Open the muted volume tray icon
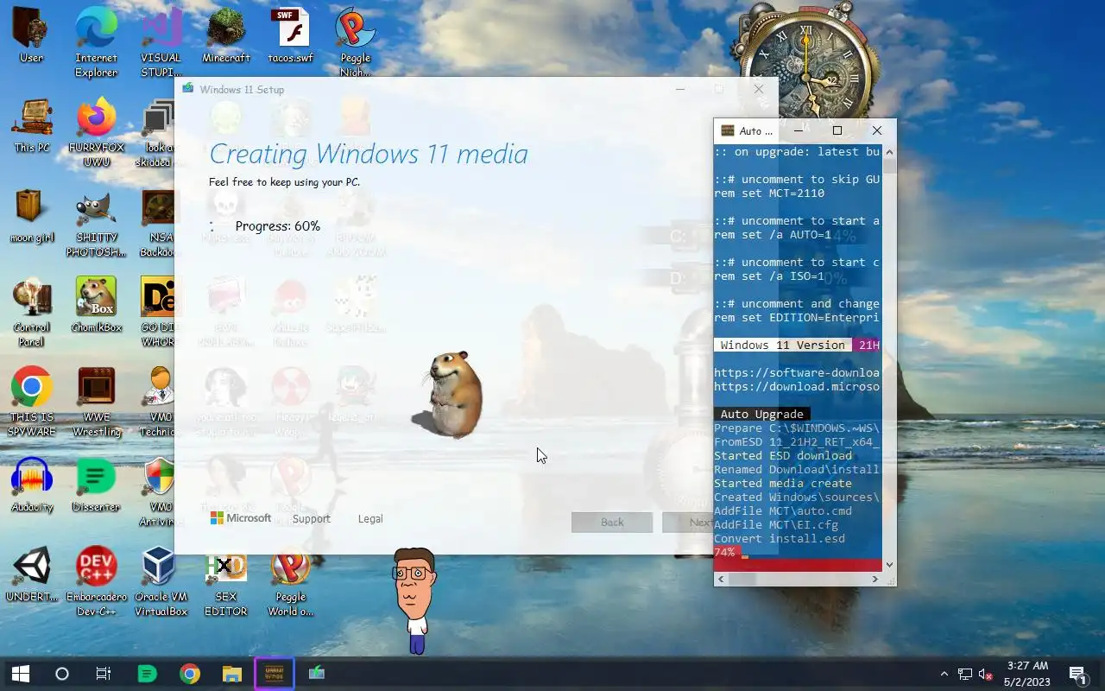This screenshot has height=691, width=1105. (985, 674)
